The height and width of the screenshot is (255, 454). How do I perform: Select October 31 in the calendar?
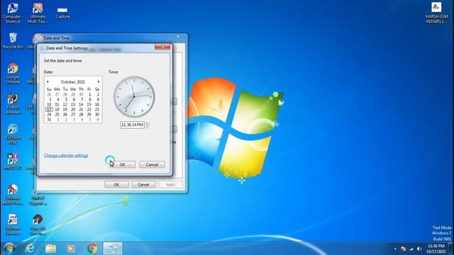coord(49,120)
